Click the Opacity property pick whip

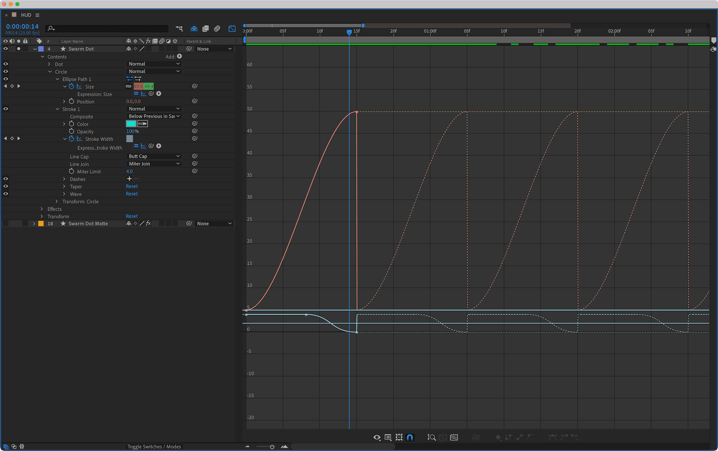pos(195,131)
